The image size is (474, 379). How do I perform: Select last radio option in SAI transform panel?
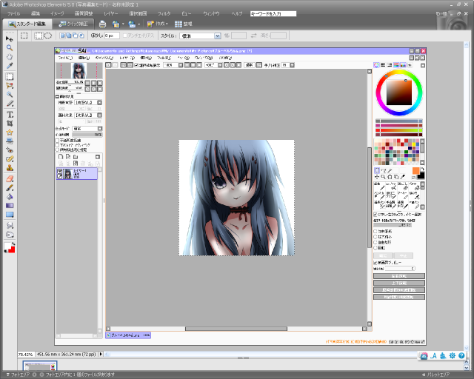[375, 248]
